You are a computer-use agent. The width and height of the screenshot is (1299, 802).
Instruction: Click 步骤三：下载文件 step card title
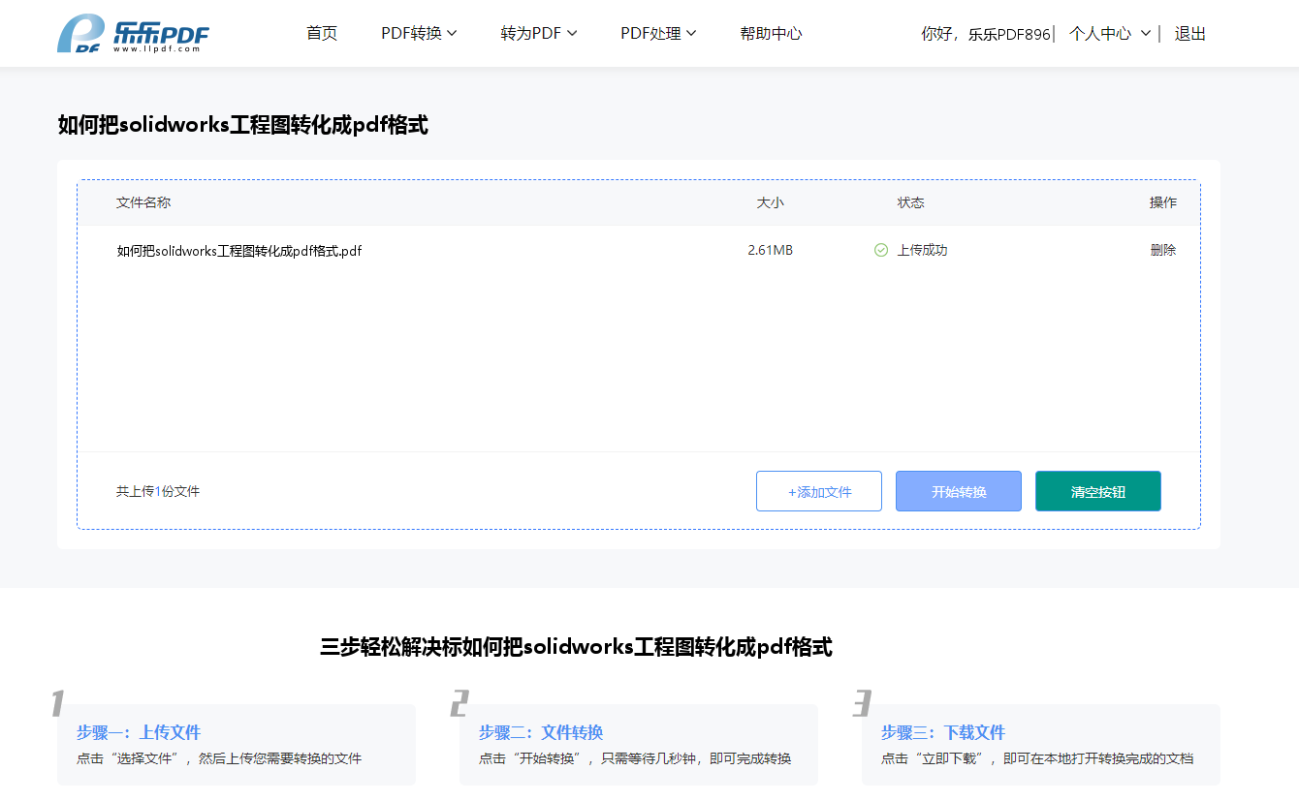tap(943, 732)
